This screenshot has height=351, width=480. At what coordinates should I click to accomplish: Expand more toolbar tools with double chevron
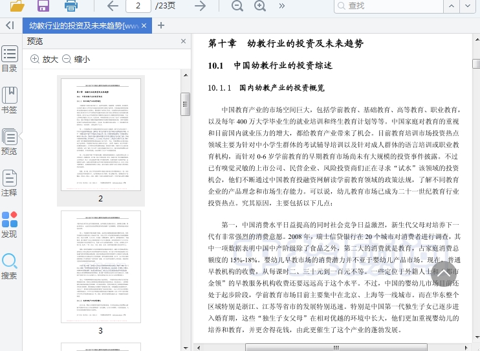pyautogui.click(x=282, y=6)
